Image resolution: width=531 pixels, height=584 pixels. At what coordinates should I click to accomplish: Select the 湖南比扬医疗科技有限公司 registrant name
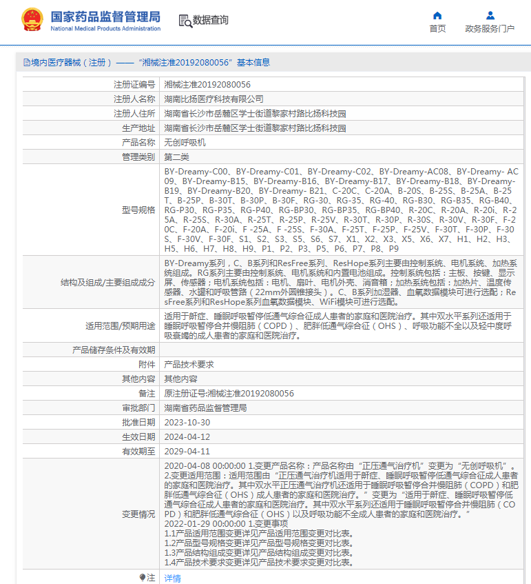(x=214, y=99)
